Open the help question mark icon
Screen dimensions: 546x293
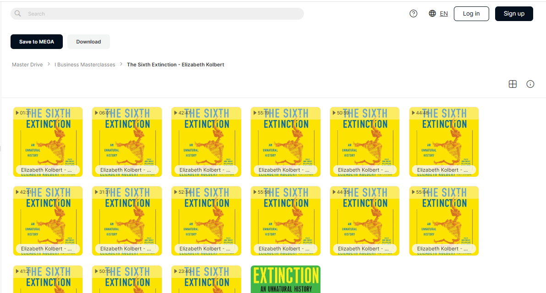[x=414, y=14]
